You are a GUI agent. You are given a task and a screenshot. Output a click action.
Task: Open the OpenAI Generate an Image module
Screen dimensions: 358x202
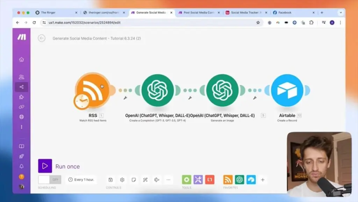pos(222,90)
